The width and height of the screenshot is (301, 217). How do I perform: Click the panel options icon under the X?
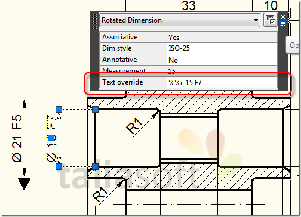[x=283, y=24]
